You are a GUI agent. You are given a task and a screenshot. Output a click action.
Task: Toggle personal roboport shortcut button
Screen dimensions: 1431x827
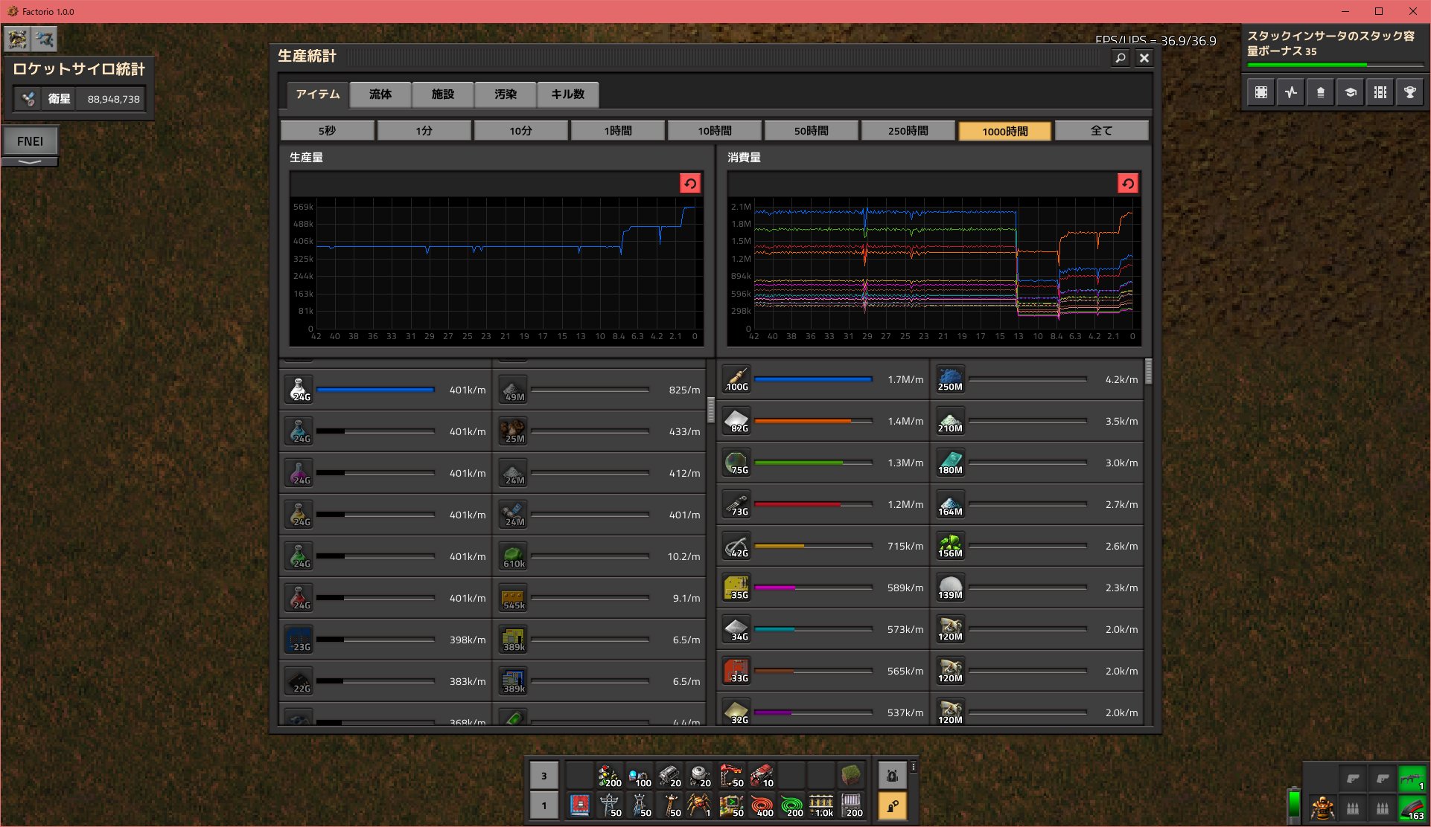(893, 776)
